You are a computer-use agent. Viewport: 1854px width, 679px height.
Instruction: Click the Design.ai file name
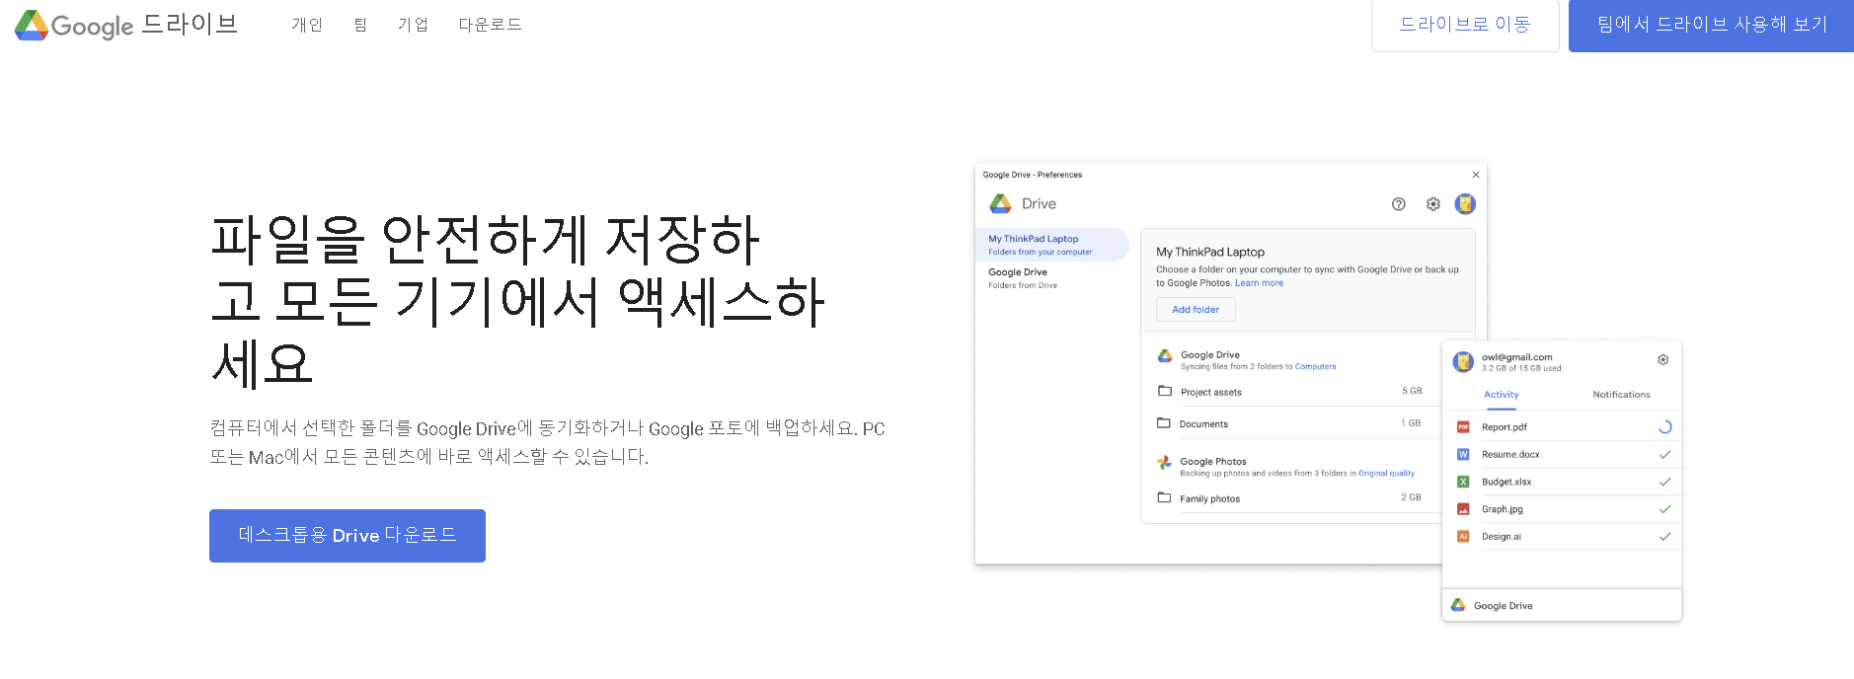[x=1501, y=537]
